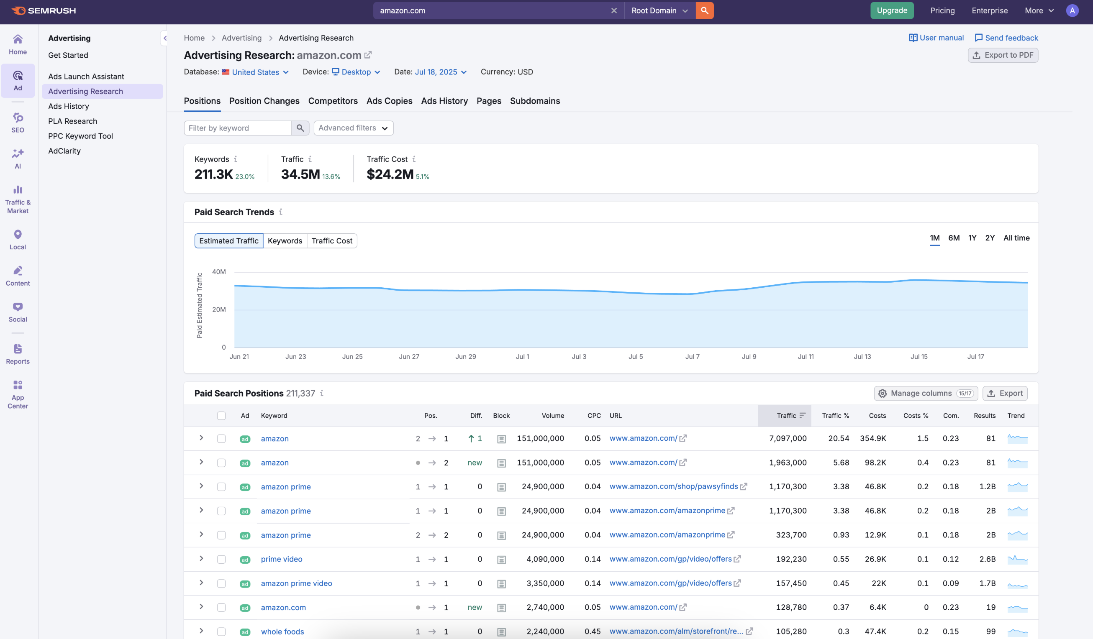
Task: Open the User manual link
Action: pyautogui.click(x=936, y=38)
